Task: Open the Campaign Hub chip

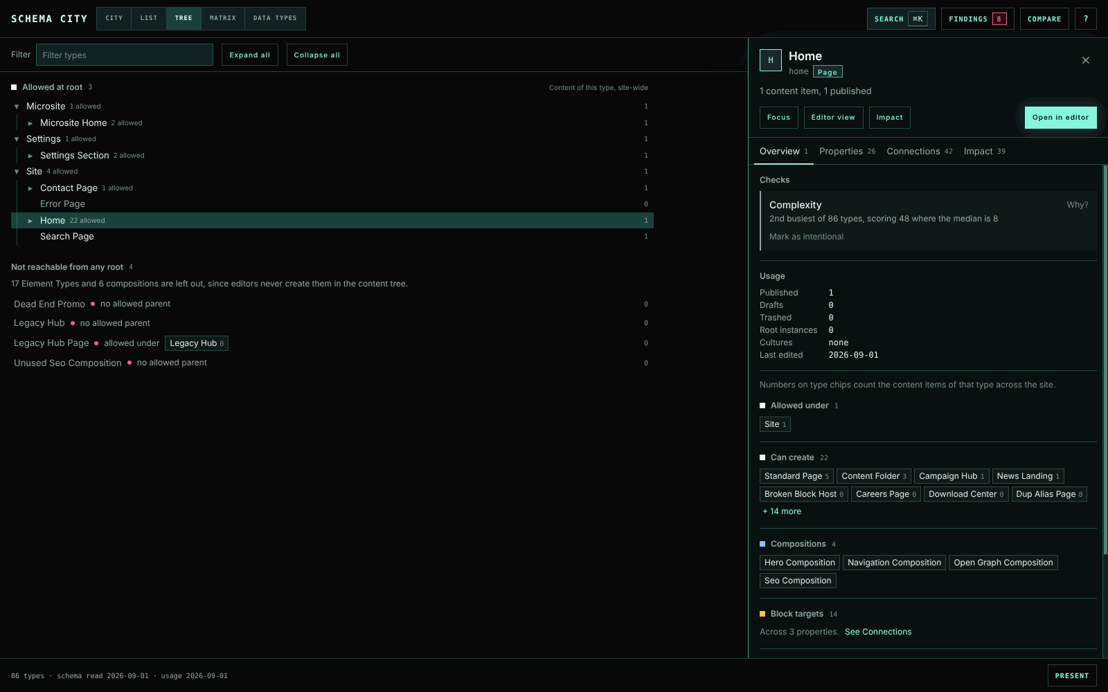Action: coord(951,476)
